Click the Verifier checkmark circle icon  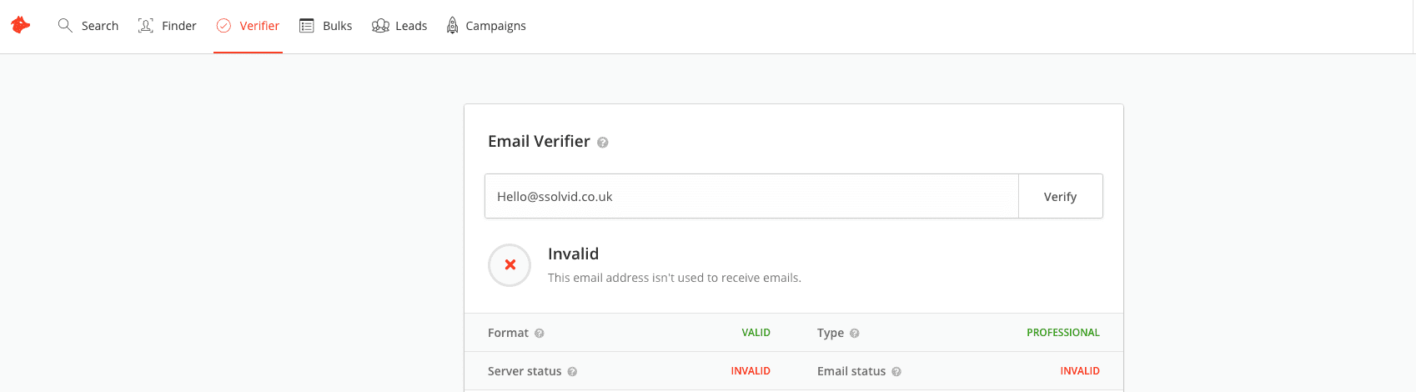[223, 25]
